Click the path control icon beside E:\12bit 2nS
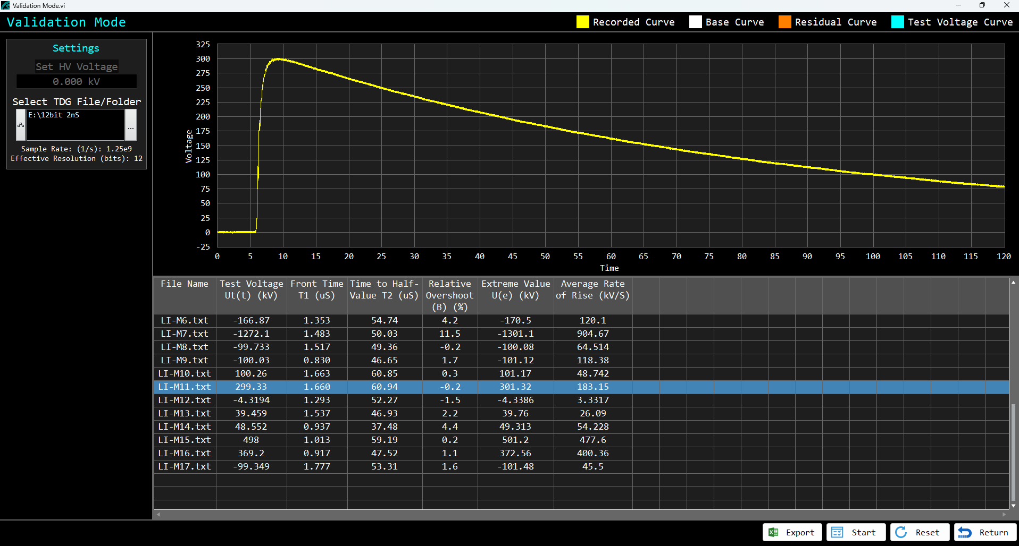This screenshot has height=546, width=1019. click(x=21, y=125)
